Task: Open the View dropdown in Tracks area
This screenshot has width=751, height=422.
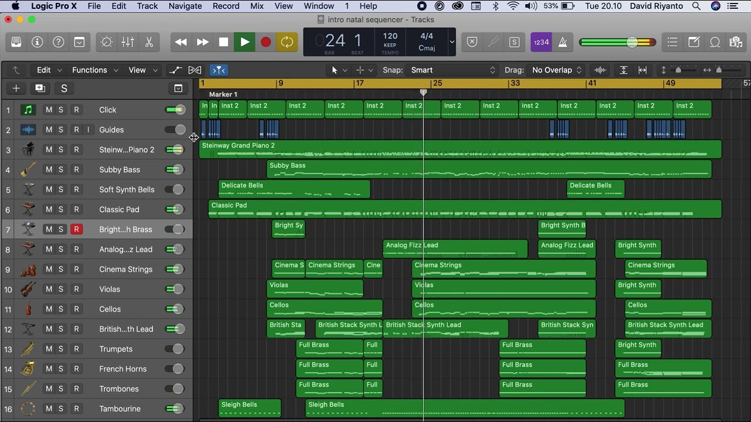Action: pyautogui.click(x=143, y=70)
